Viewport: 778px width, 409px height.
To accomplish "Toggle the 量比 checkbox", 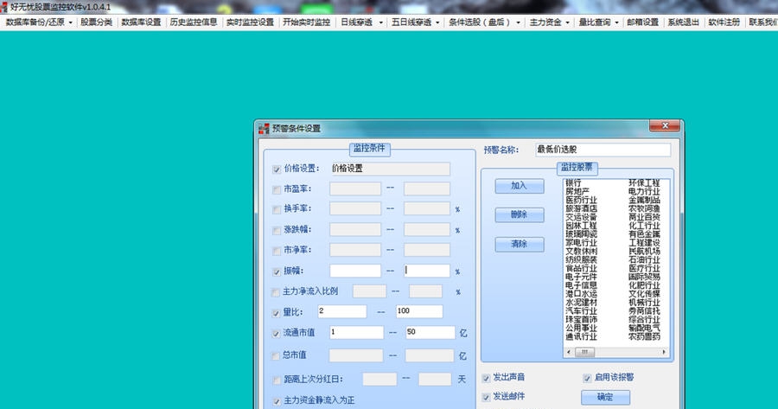I will (x=276, y=313).
